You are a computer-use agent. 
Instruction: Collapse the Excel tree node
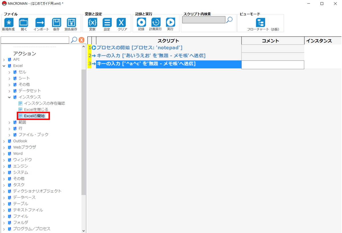4,66
